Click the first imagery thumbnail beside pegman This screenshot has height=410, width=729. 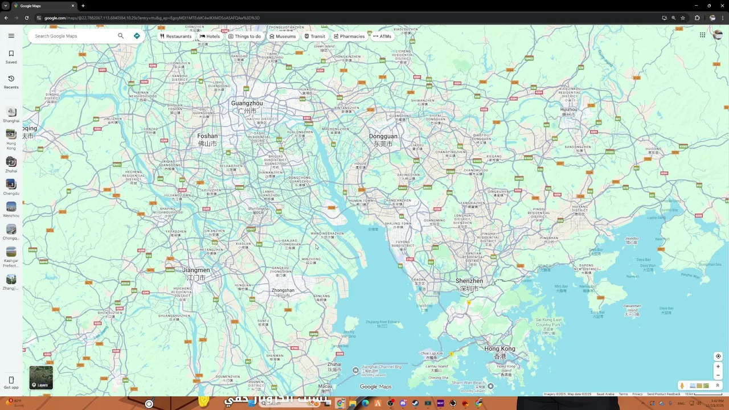[x=693, y=386]
